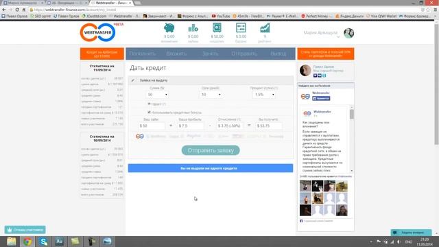This screenshot has width=439, height=247.
Task: Click the ENG language indicator
Action: point(409,242)
